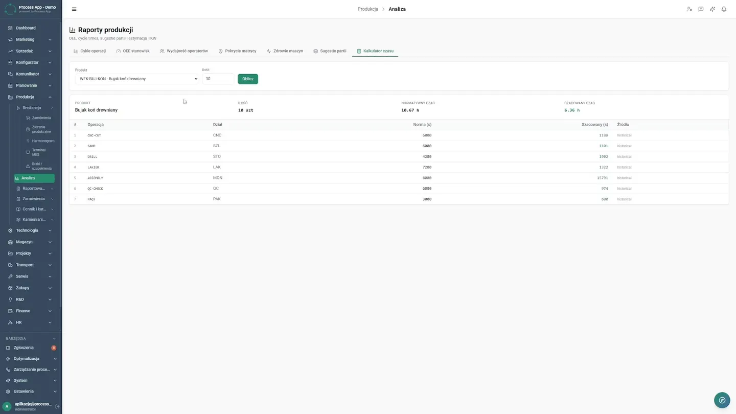This screenshot has height=414, width=736.
Task: Open the compass help button bottom right
Action: click(722, 400)
